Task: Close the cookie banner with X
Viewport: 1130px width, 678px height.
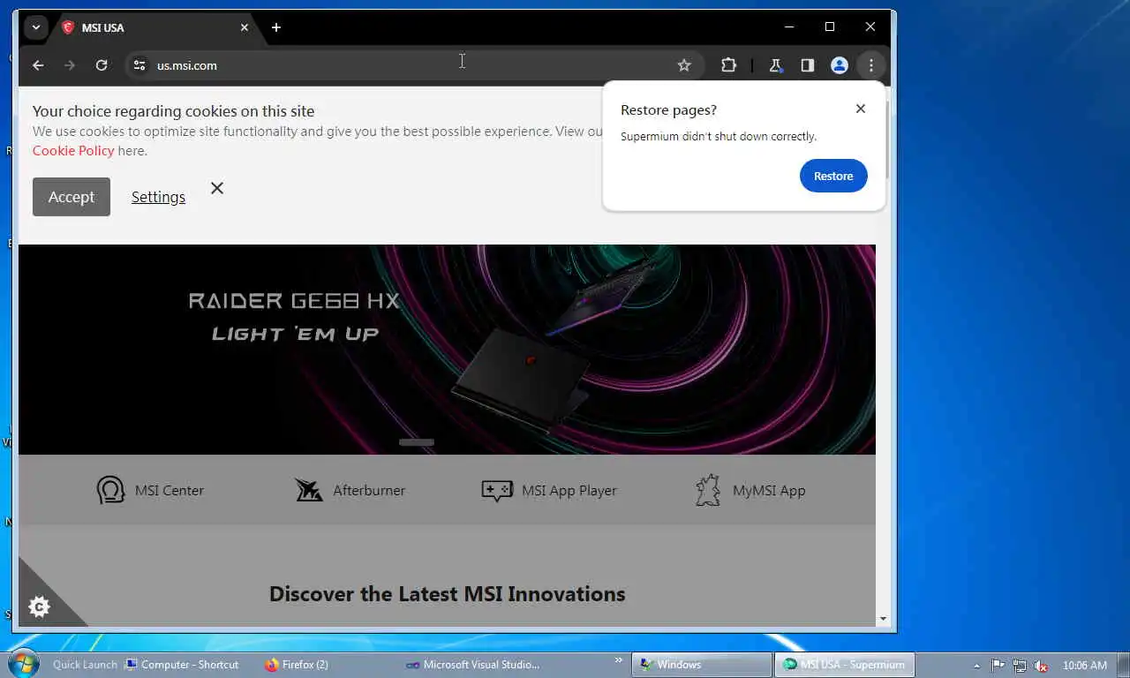Action: [217, 188]
